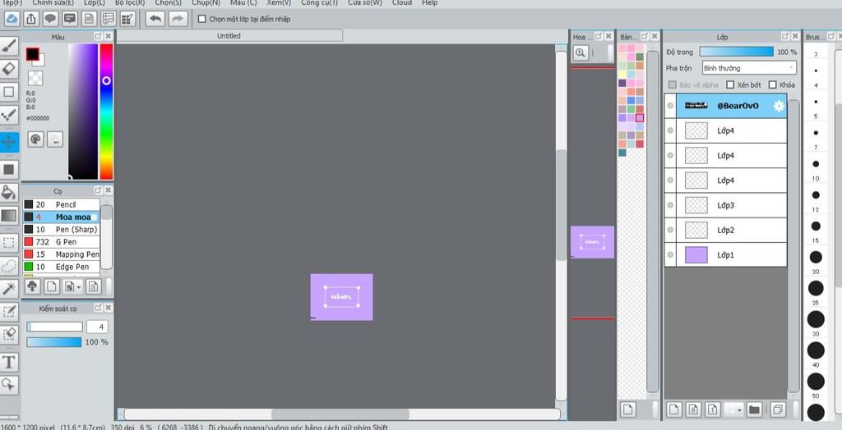Select the Edge Pen brush

tap(61, 267)
